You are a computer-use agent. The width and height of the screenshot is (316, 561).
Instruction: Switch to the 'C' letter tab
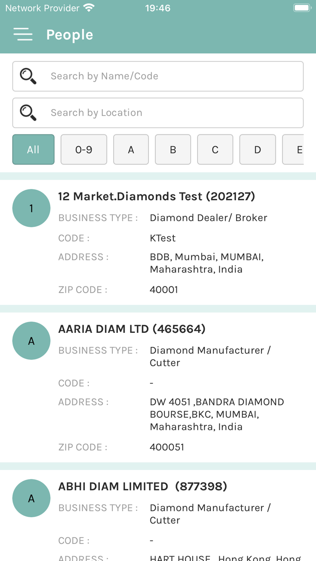click(215, 149)
